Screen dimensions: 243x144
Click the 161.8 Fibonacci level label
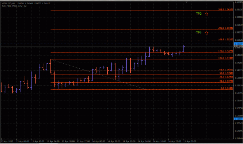tap(226, 40)
